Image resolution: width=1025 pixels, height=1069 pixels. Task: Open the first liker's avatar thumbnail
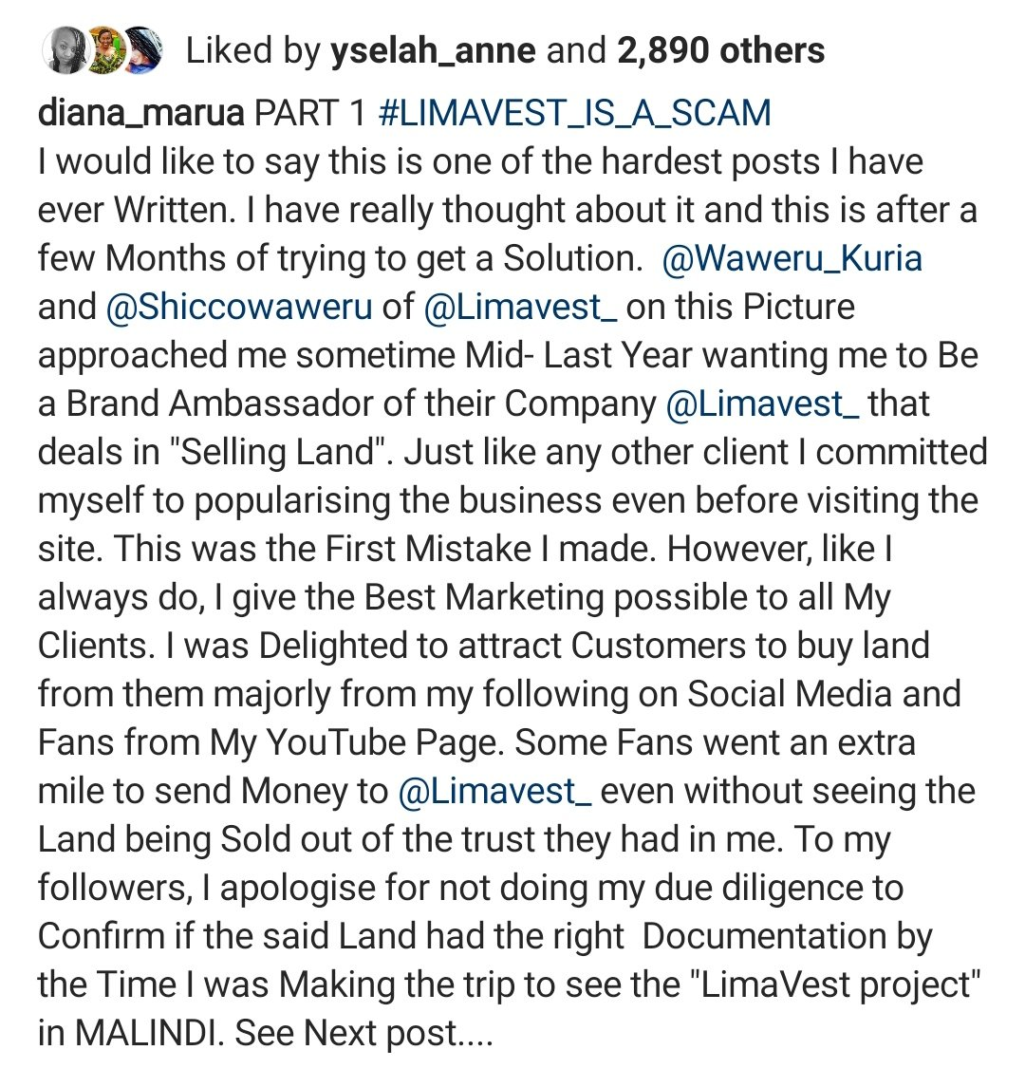[65, 51]
